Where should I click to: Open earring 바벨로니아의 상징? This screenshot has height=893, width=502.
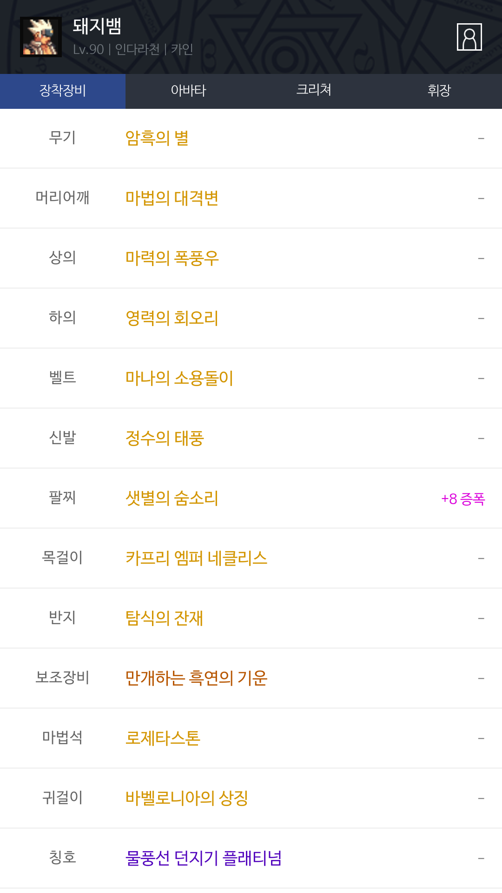187,798
